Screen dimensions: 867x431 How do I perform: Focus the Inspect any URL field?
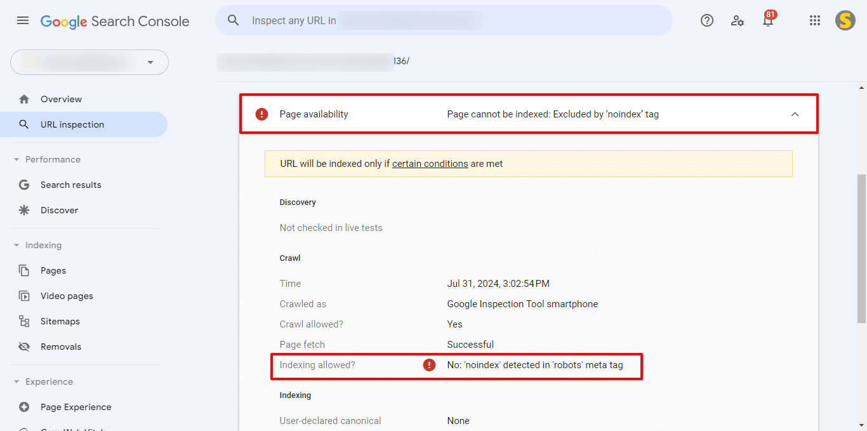point(444,20)
